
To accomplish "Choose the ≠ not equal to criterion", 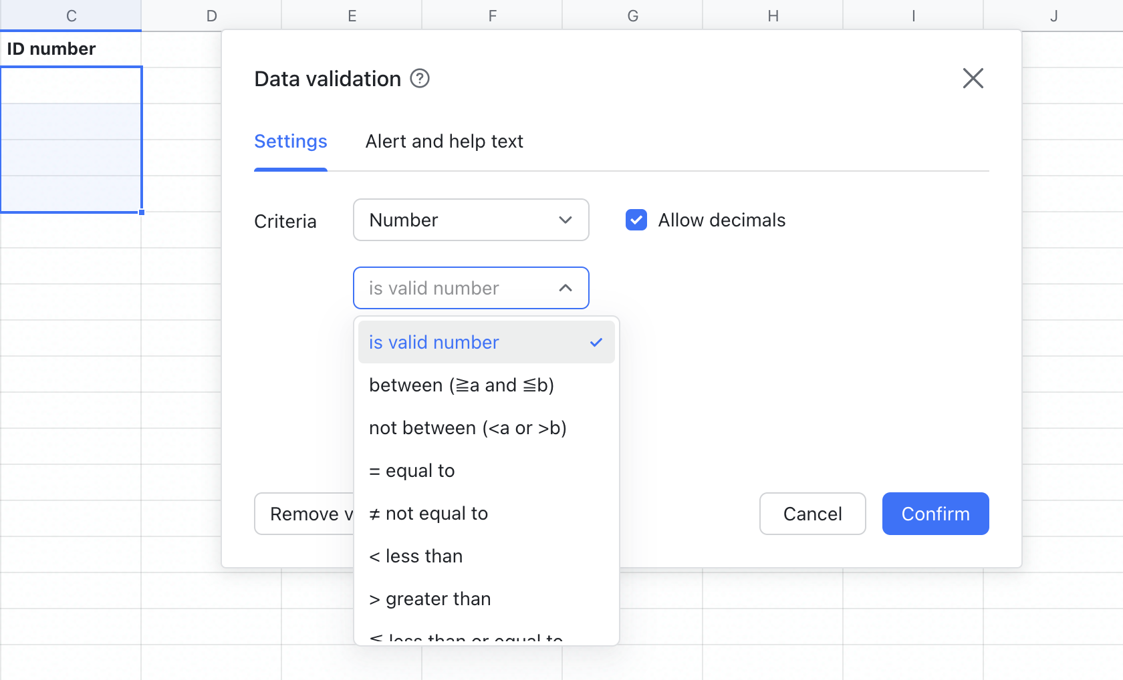I will pos(428,513).
